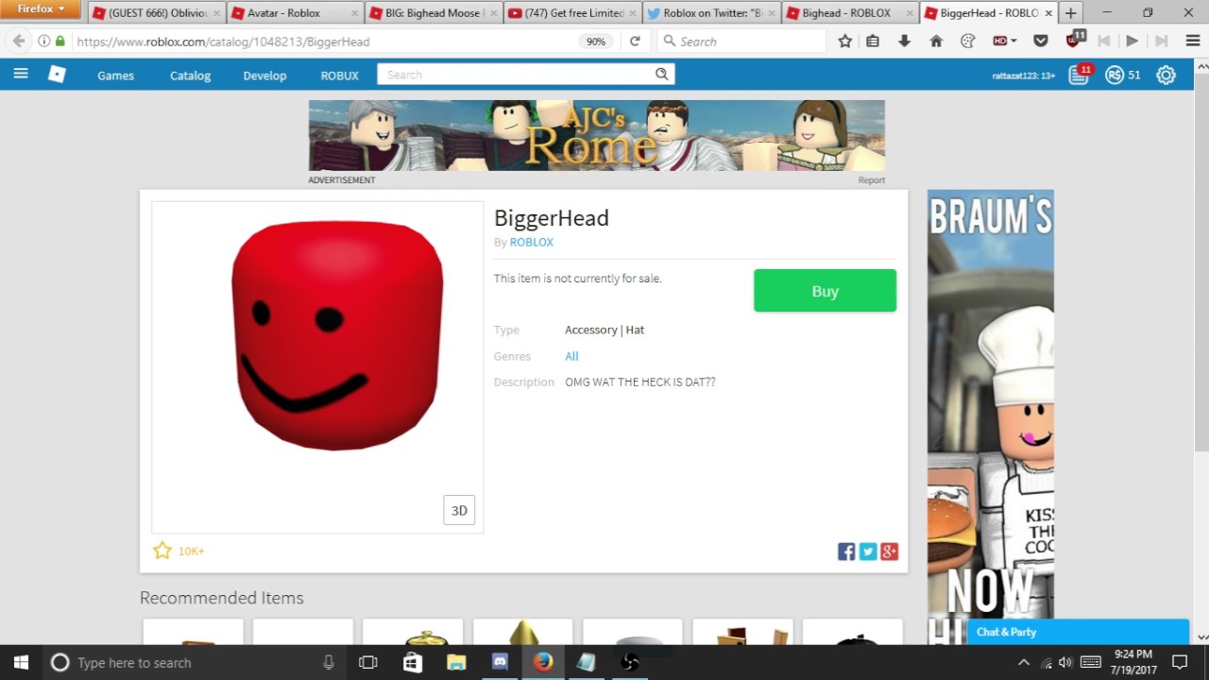Click the All genres link
The height and width of the screenshot is (680, 1209).
(571, 356)
